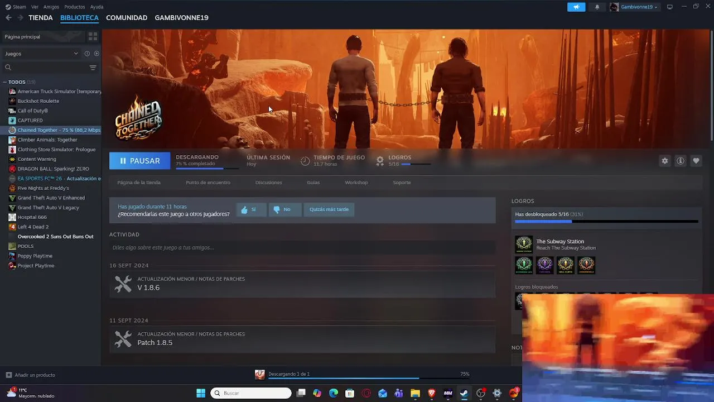Image resolution: width=714 pixels, height=402 pixels.
Task: Open Patch 1.8.5 notes
Action: [x=302, y=339]
